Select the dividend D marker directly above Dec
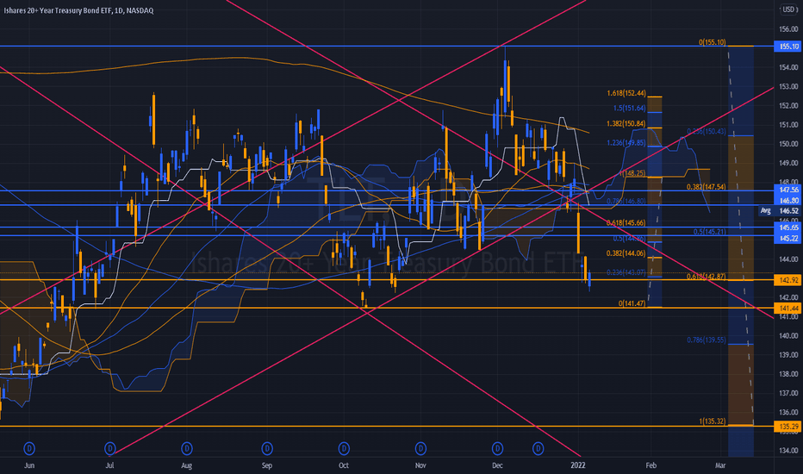803x474 pixels. click(497, 449)
